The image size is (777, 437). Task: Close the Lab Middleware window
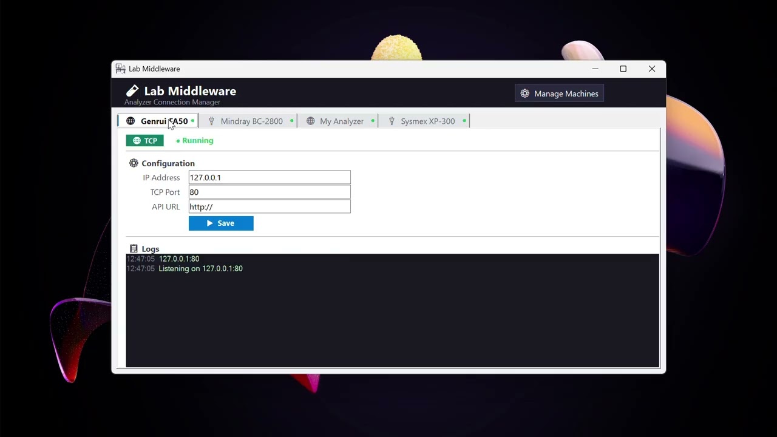[652, 69]
